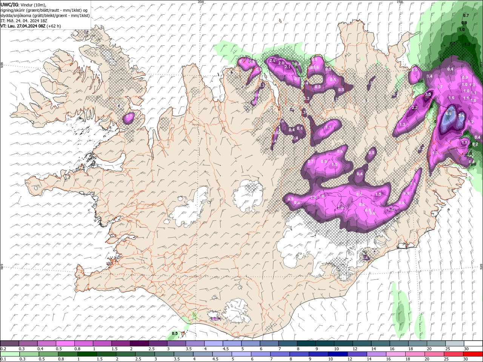Click the light lavender snow swatch labeled 4
Image resolution: width=483 pixels, height=362 pixels.
coord(214,344)
